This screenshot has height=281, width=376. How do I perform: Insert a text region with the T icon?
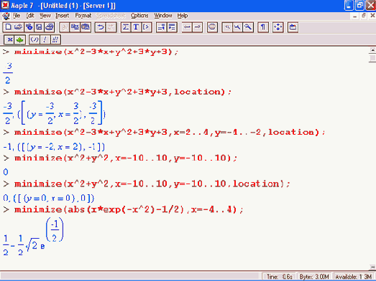(x=136, y=27)
